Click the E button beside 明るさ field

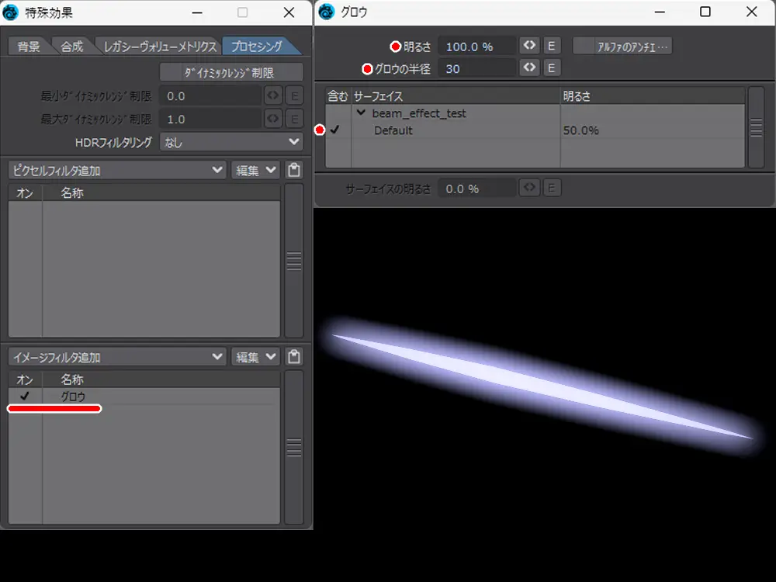tap(550, 46)
